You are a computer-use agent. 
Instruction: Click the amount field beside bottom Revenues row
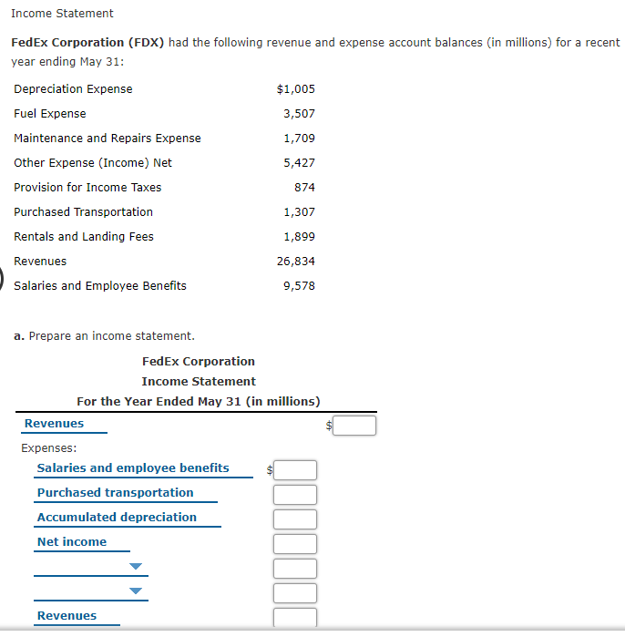(x=295, y=617)
